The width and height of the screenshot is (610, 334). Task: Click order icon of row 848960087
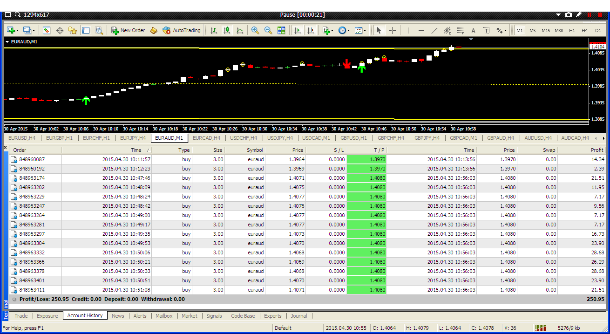pyautogui.click(x=14, y=159)
